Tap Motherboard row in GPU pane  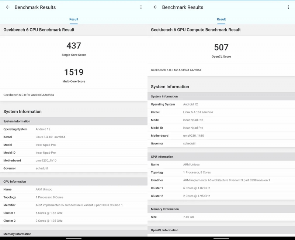[x=221, y=136]
